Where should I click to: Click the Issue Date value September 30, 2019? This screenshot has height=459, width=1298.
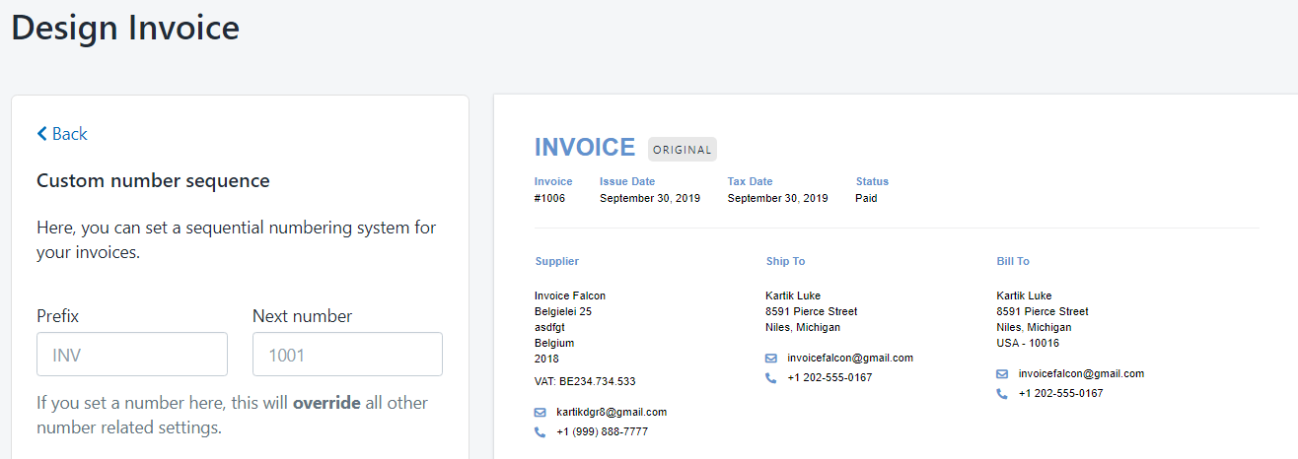650,198
